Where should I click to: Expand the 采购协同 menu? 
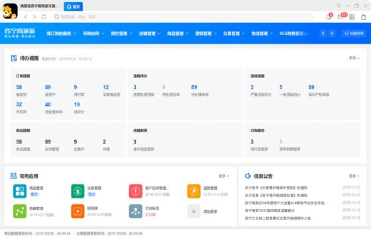coord(93,34)
